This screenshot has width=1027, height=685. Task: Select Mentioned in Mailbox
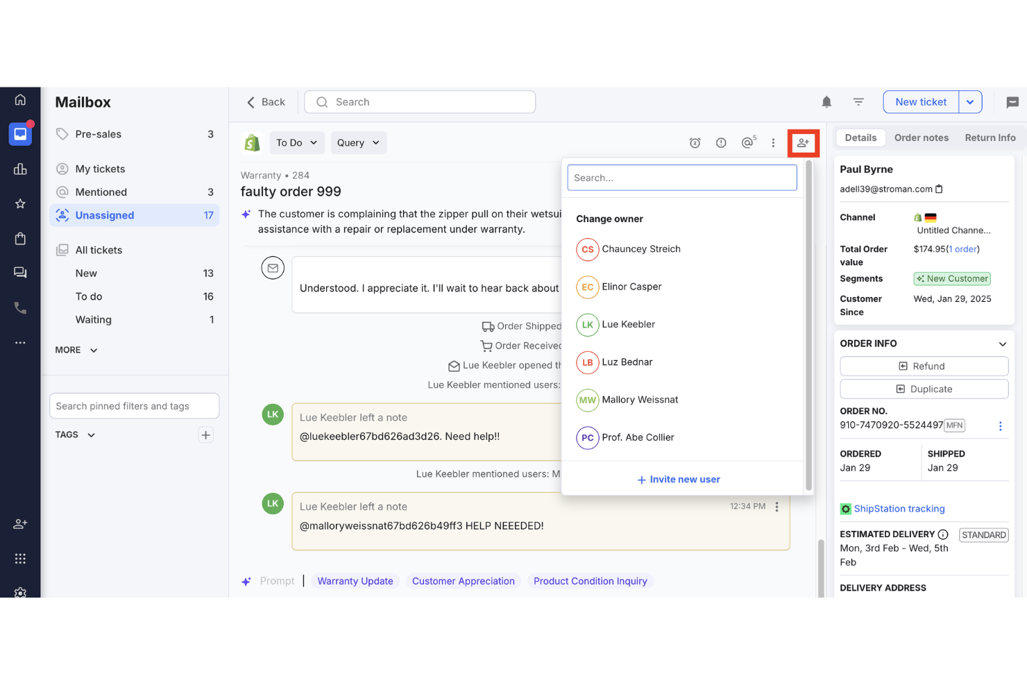tap(135, 192)
